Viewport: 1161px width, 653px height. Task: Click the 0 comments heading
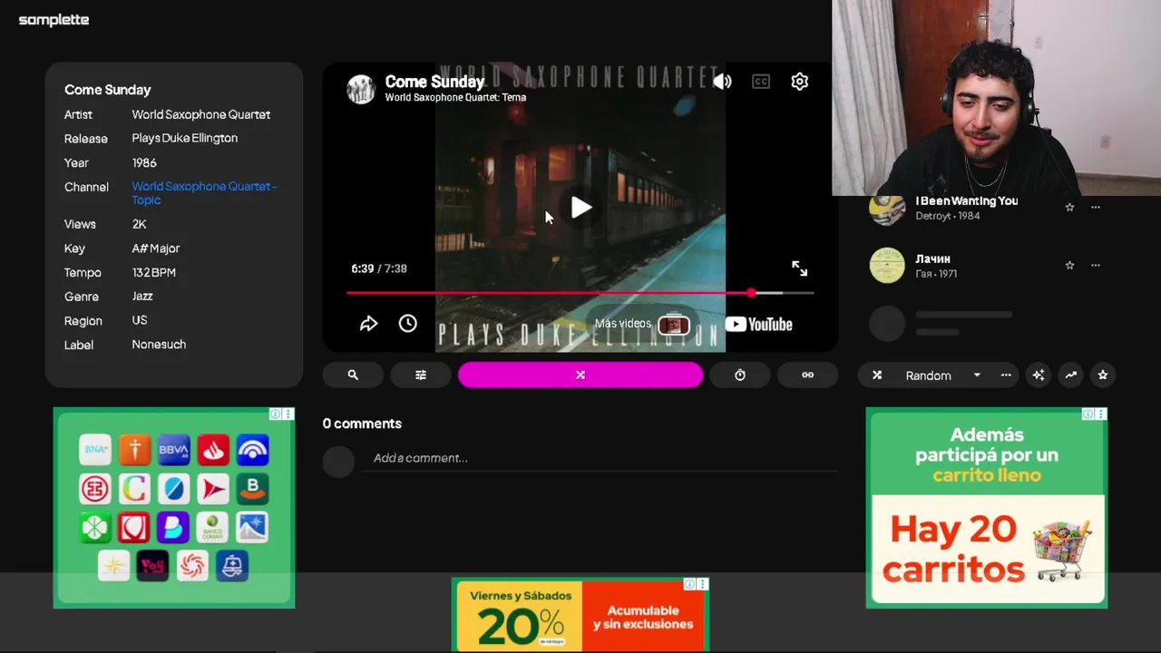[x=362, y=424]
